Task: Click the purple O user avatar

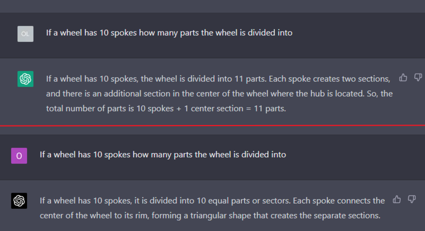Action: 19,156
